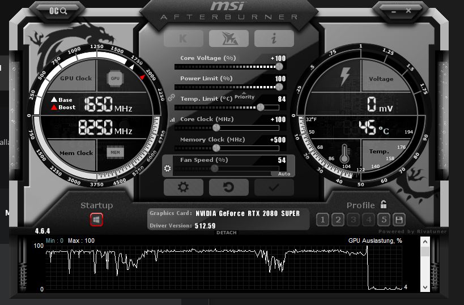464x305 pixels.
Task: Click Core Voltage +100 value field
Action: (278, 58)
